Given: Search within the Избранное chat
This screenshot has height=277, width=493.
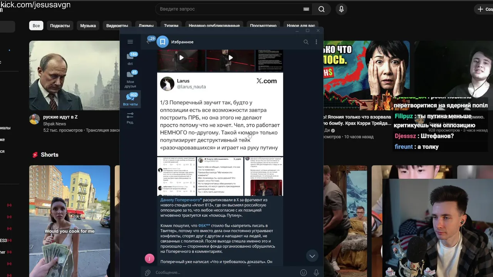Looking at the screenshot, I should click(x=306, y=42).
